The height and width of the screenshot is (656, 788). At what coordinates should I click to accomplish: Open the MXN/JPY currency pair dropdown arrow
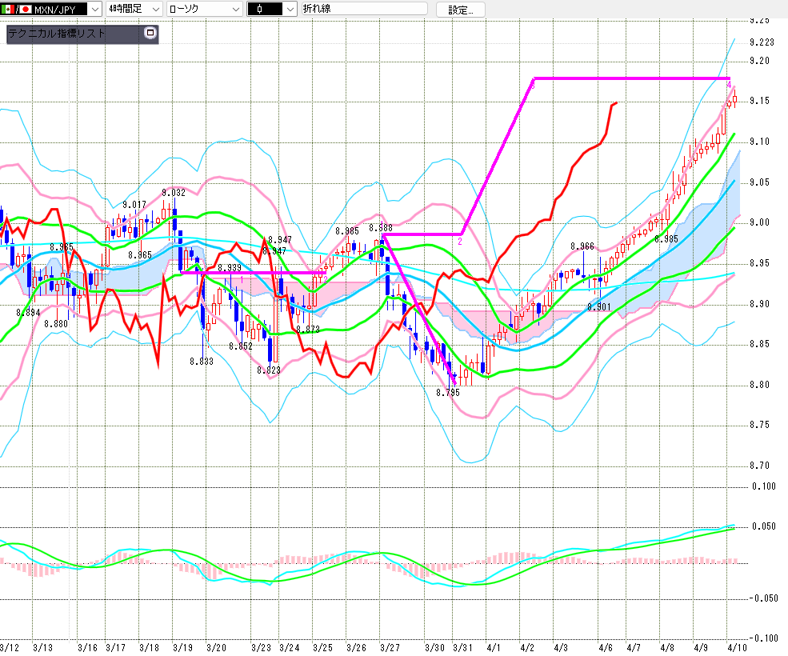pos(95,10)
